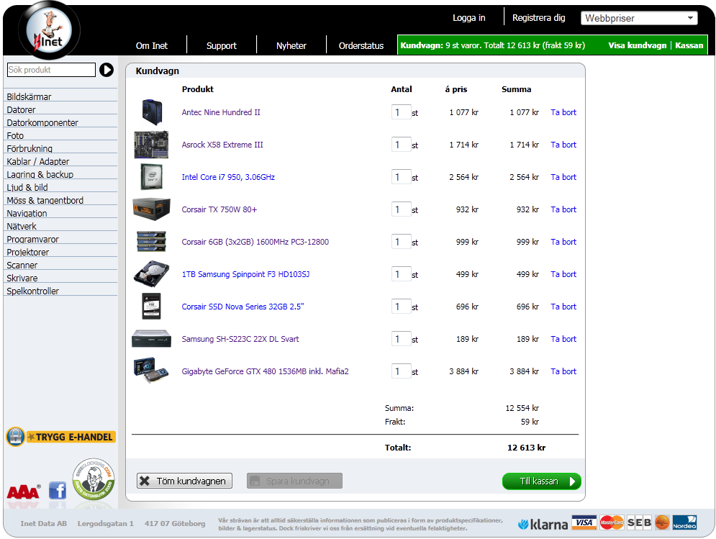716x539 pixels.
Task: Open the Trygg E-handel badge
Action: coord(60,437)
